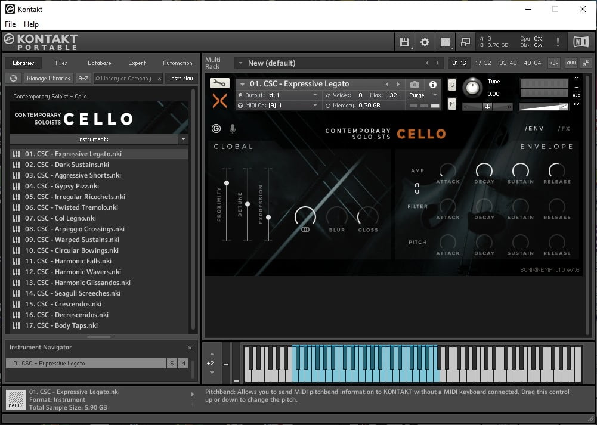The width and height of the screenshot is (597, 425).
Task: Click the Manage Libraries button
Action: 48,78
